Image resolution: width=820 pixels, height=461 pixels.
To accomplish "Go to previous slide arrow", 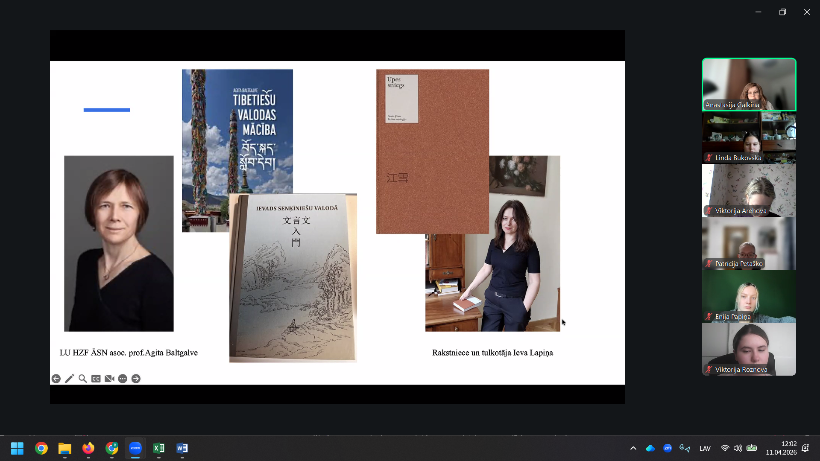I will (x=56, y=379).
